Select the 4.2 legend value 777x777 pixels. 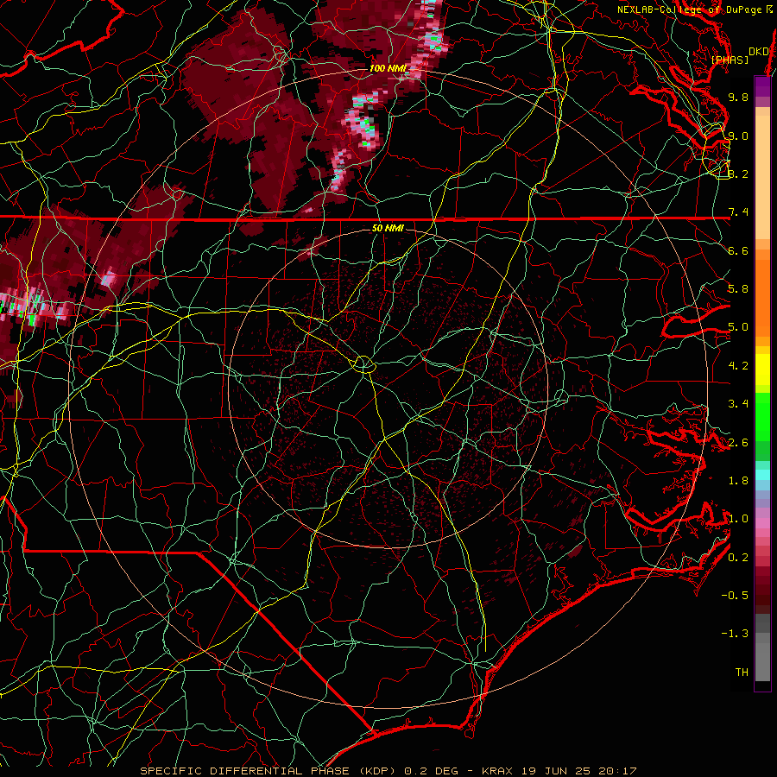point(738,366)
